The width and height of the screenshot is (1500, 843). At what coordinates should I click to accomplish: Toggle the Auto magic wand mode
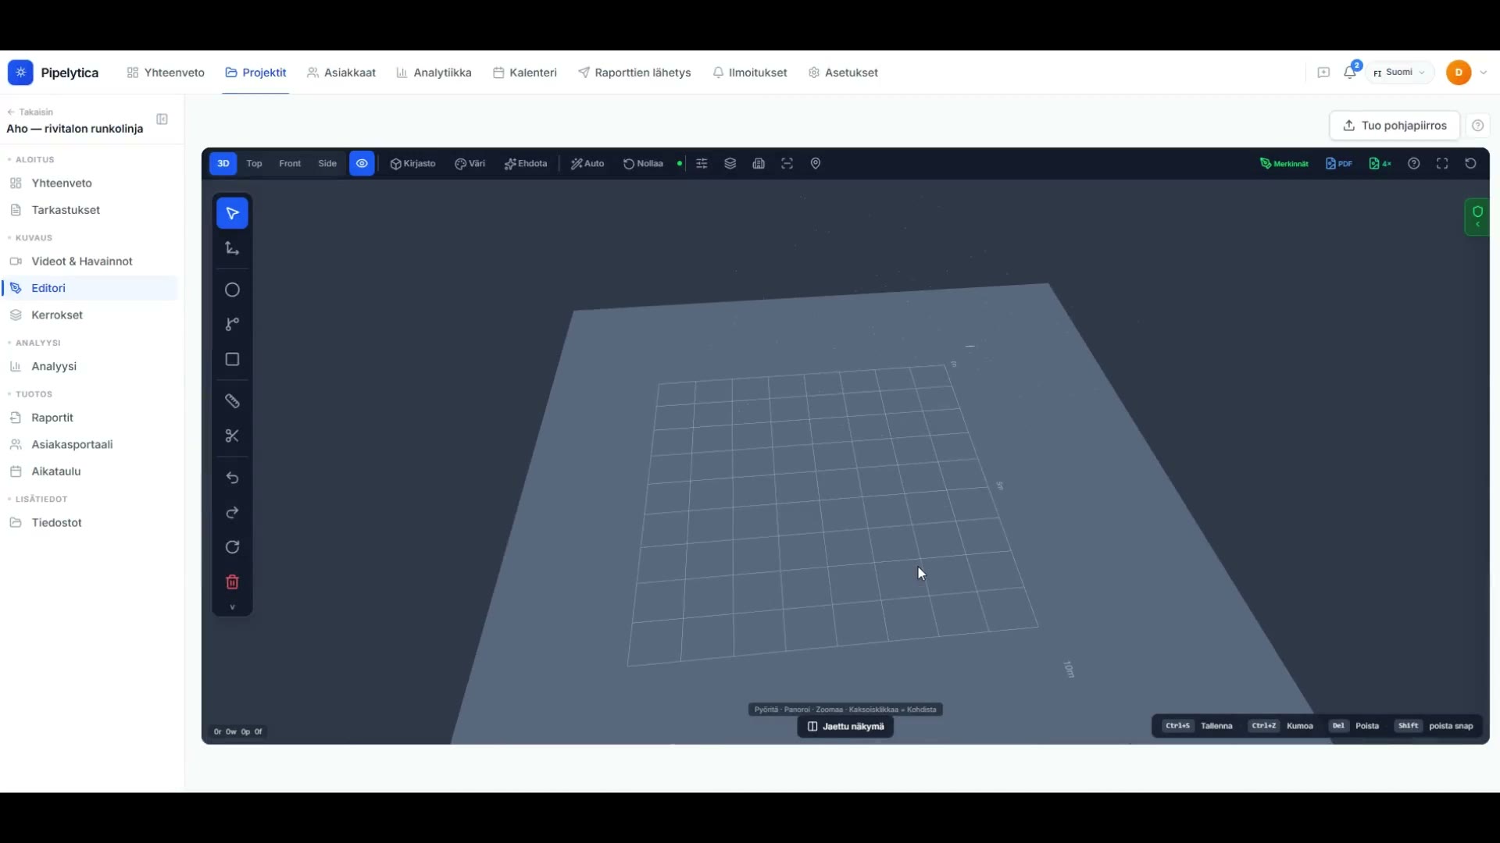pyautogui.click(x=587, y=164)
